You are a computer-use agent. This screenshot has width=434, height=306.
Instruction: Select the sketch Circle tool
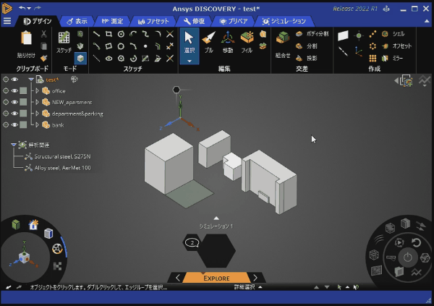(x=121, y=34)
